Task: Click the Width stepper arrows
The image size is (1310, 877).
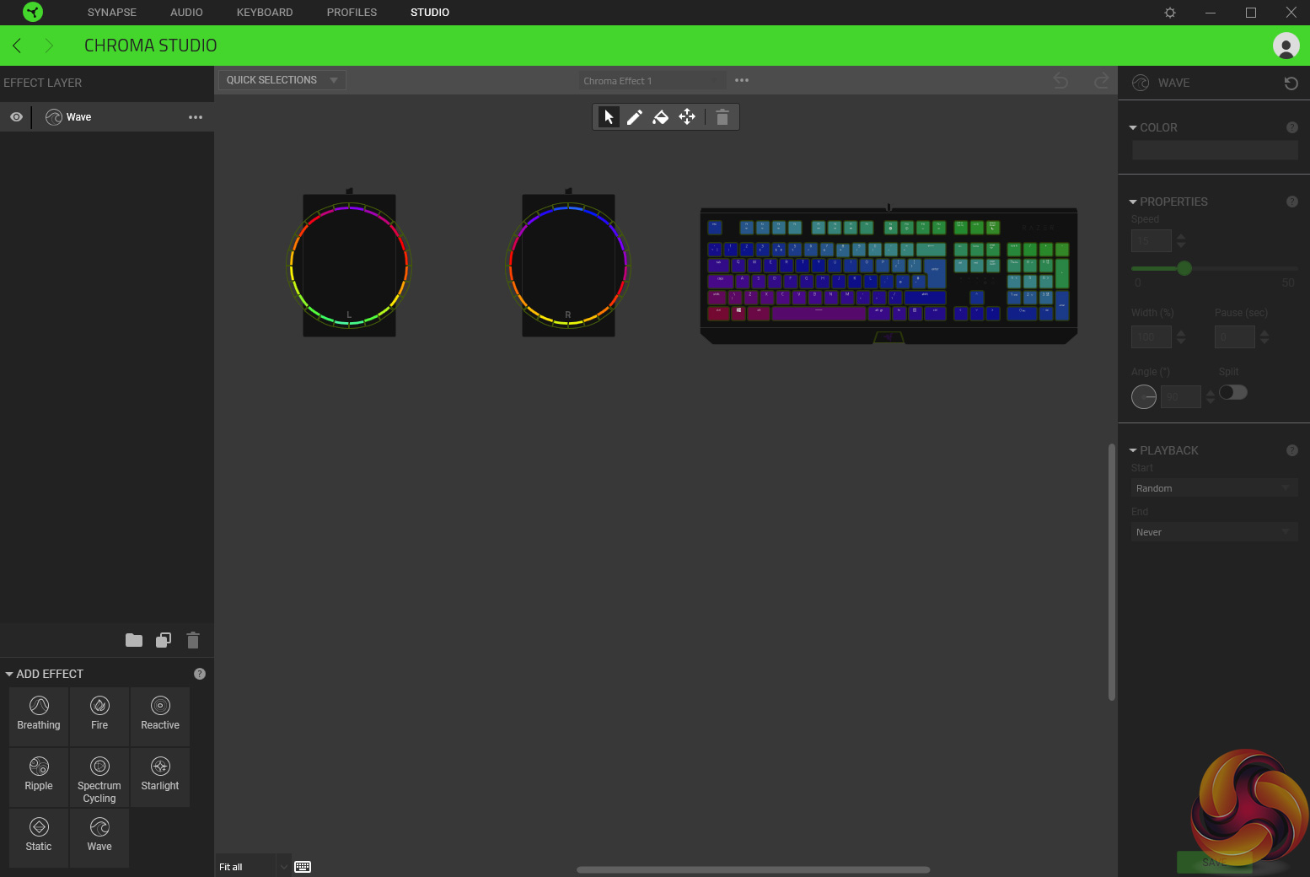Action: [1181, 337]
